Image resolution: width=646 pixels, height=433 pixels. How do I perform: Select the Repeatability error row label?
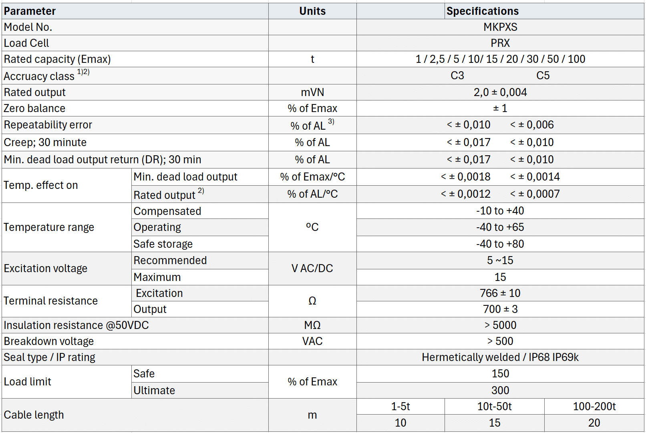point(48,125)
